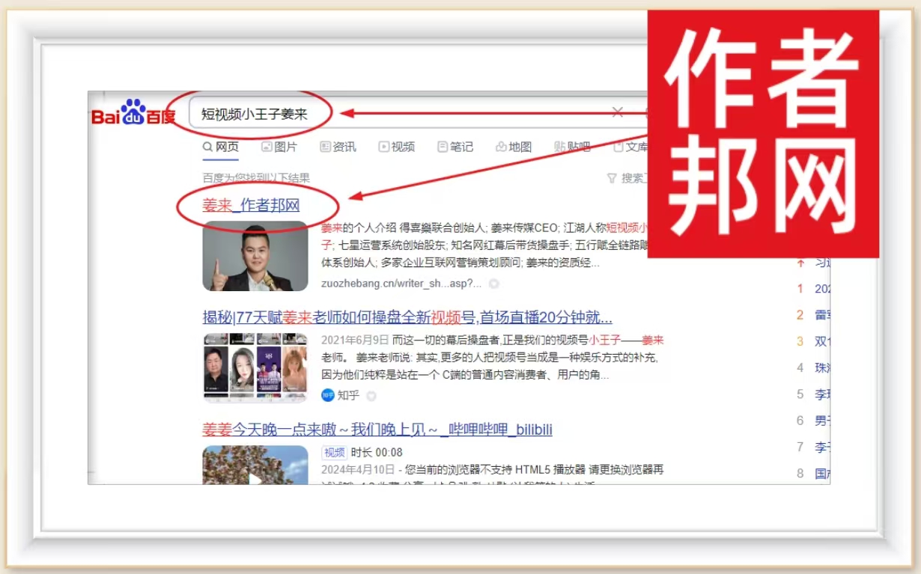Viewport: 921px width, 574px height.
Task: Switch to the 图片 tab
Action: 279,147
